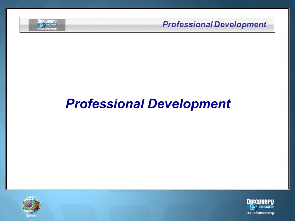Click the large centered Professional Development heading

click(148, 104)
